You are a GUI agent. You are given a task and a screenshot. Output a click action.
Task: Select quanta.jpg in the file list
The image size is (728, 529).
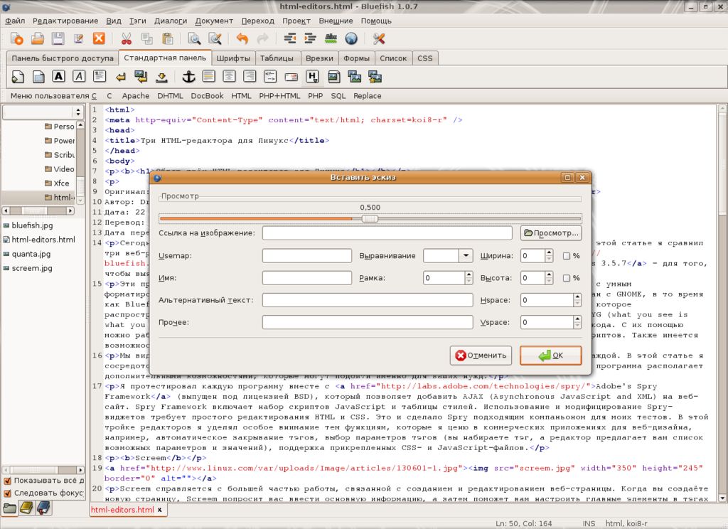click(x=31, y=254)
